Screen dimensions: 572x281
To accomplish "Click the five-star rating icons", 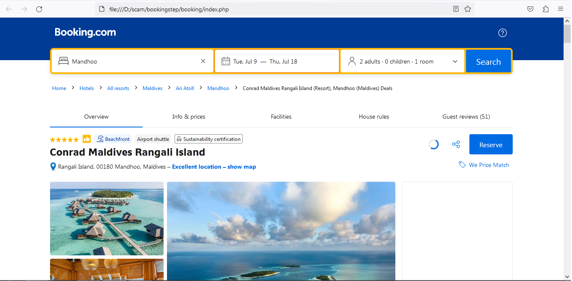I will (64, 139).
